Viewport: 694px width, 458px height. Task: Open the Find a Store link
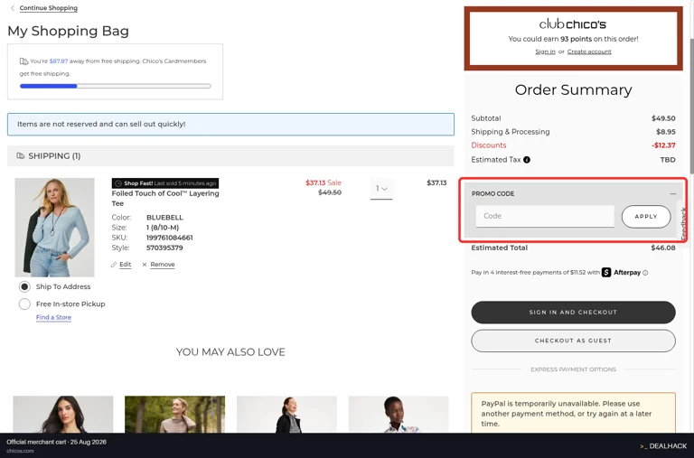53,317
